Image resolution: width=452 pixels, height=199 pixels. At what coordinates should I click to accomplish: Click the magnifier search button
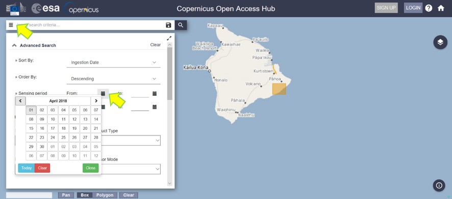click(x=181, y=25)
